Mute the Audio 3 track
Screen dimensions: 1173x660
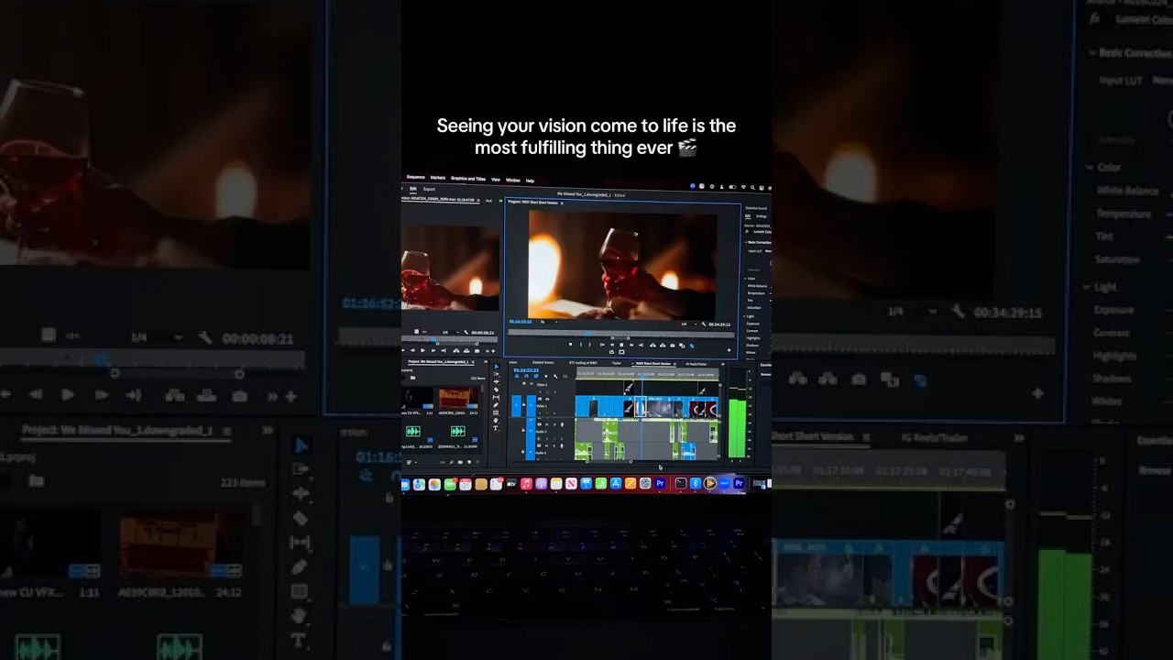(x=547, y=424)
